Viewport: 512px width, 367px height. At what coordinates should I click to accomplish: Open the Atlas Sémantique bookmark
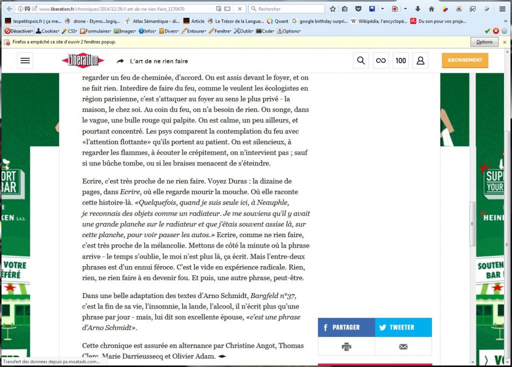coord(152,21)
